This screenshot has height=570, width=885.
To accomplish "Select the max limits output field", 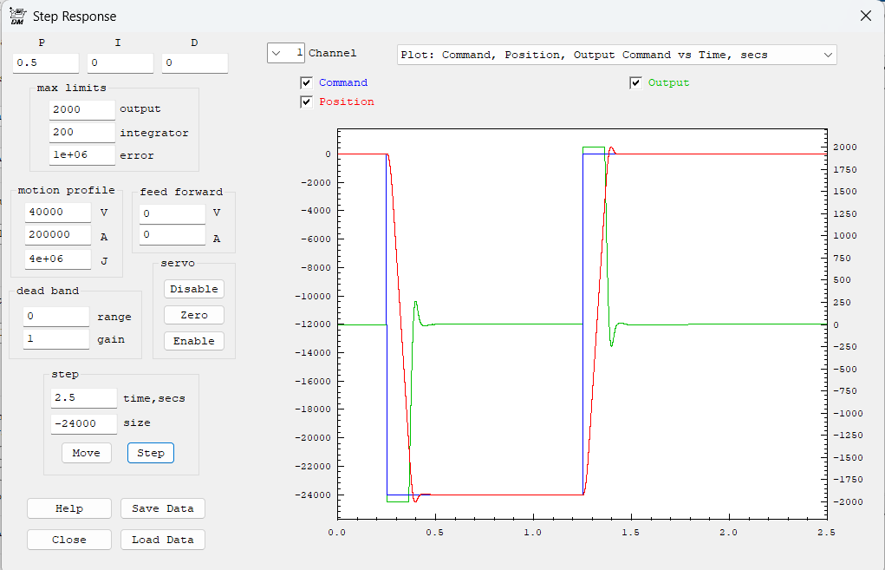I will pyautogui.click(x=81, y=110).
